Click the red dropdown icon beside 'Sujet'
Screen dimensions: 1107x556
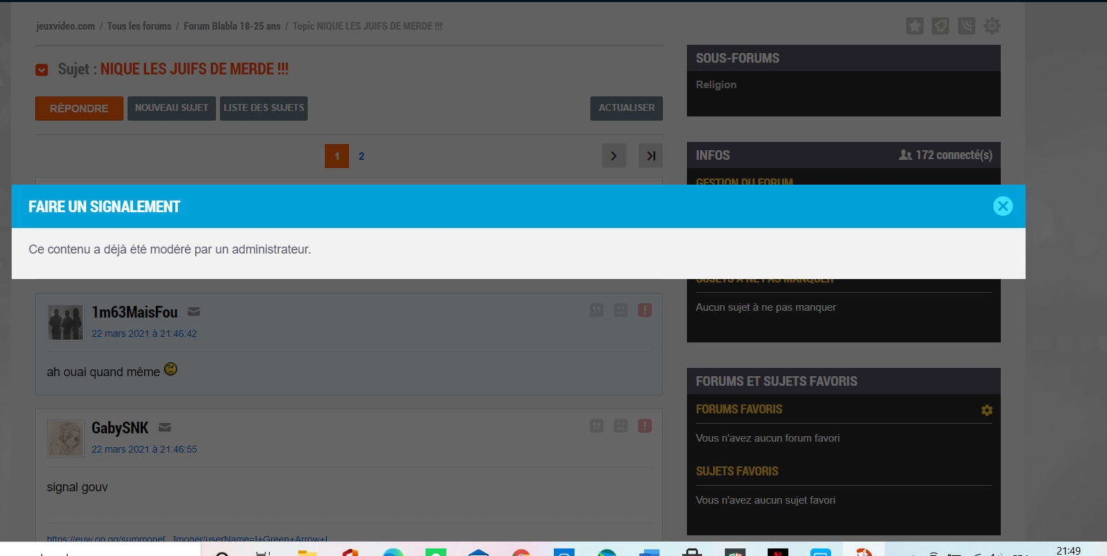tap(42, 70)
